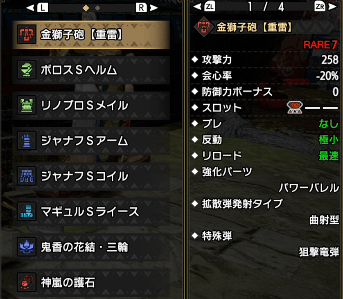Image resolution: width=343 pixels, height=299 pixels.
Task: Click the waist coil icon for ジャナフSコイル
Action: coord(27,176)
